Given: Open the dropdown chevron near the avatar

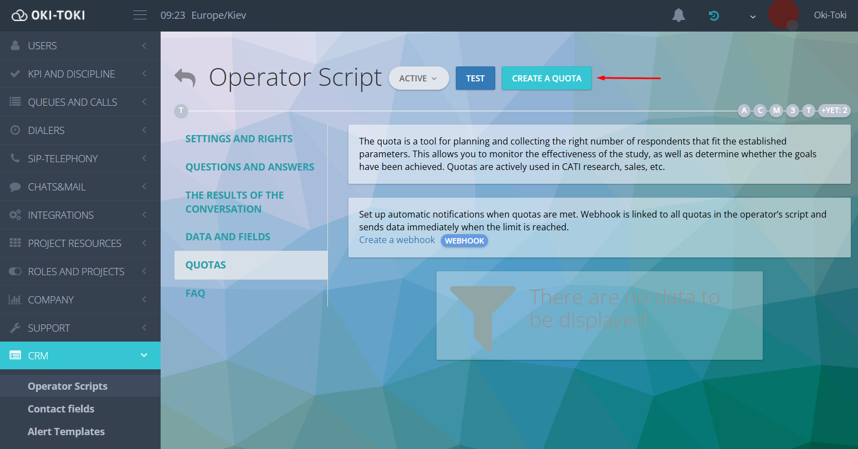Looking at the screenshot, I should pos(753,17).
